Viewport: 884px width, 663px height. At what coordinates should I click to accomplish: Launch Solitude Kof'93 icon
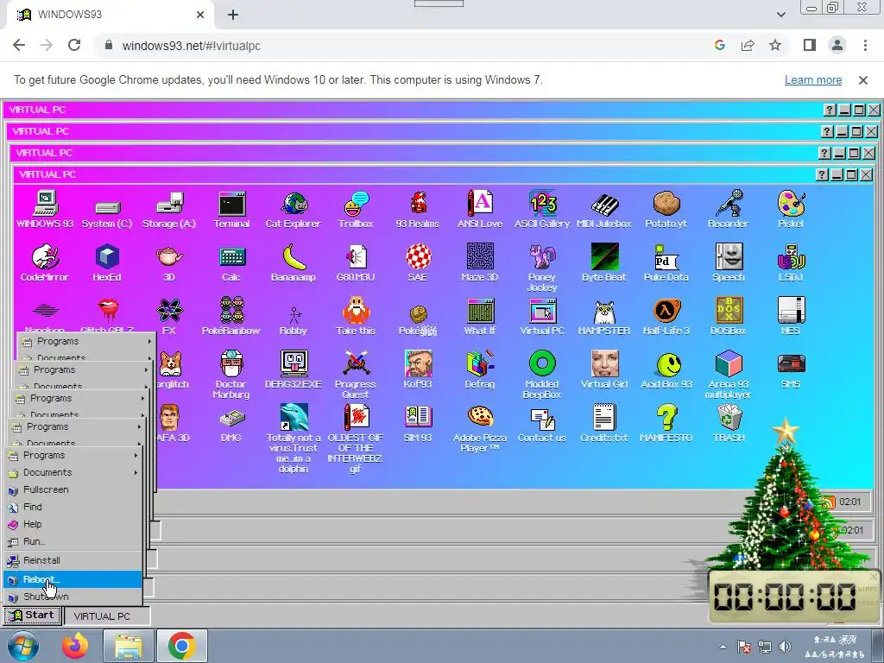[418, 369]
